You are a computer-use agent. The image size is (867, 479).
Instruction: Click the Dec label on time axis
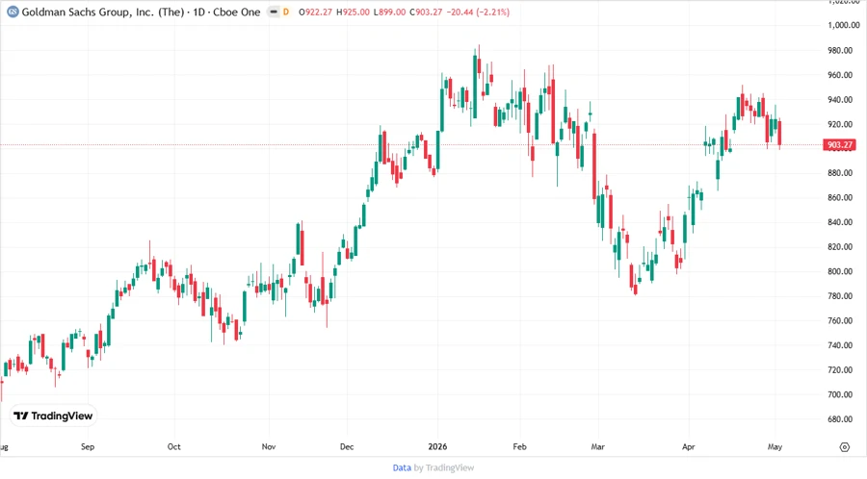point(347,447)
